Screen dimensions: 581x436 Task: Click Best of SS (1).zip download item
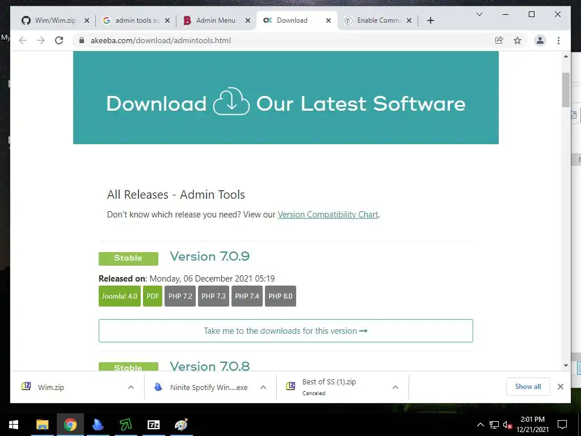click(x=329, y=387)
